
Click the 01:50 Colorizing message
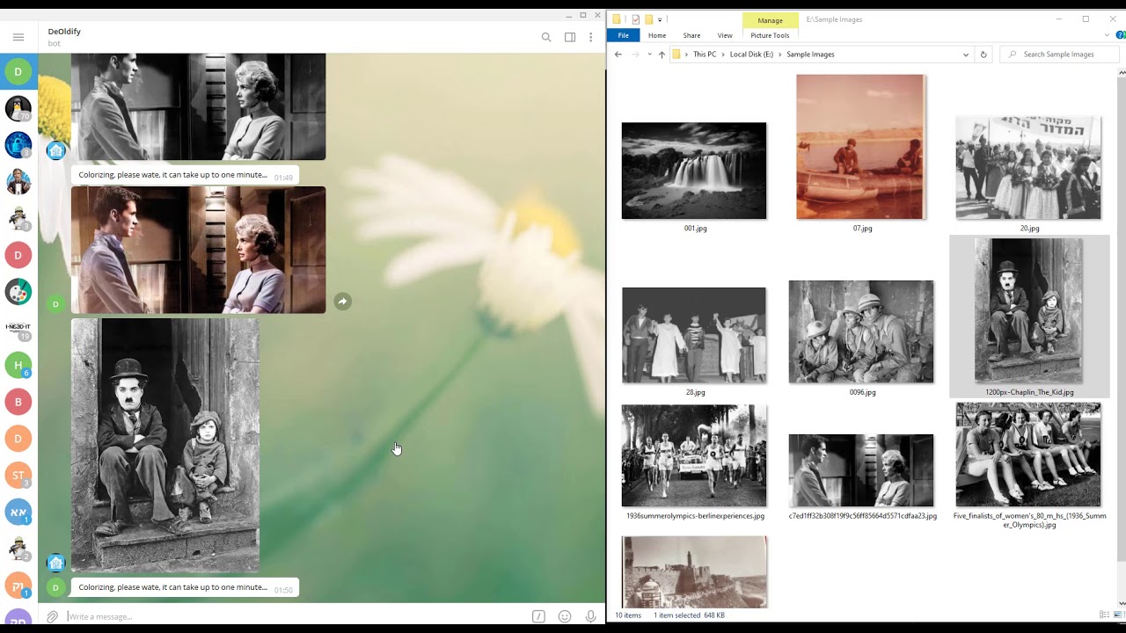coord(186,587)
